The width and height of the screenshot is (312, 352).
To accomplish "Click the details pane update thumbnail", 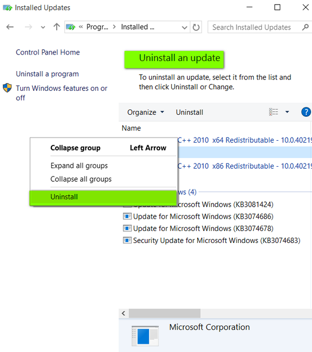I will click(x=145, y=336).
